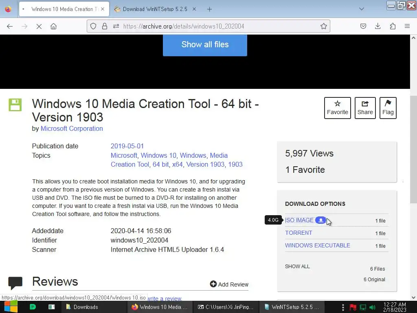The width and height of the screenshot is (417, 313).
Task: Go back to the previous page
Action: click(x=10, y=26)
